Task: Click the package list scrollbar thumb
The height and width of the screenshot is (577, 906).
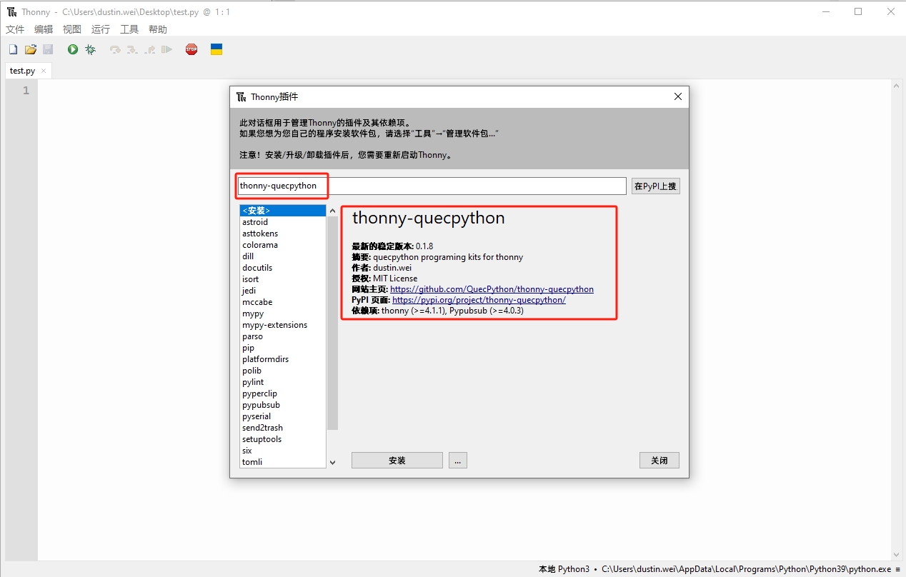Action: (x=332, y=323)
